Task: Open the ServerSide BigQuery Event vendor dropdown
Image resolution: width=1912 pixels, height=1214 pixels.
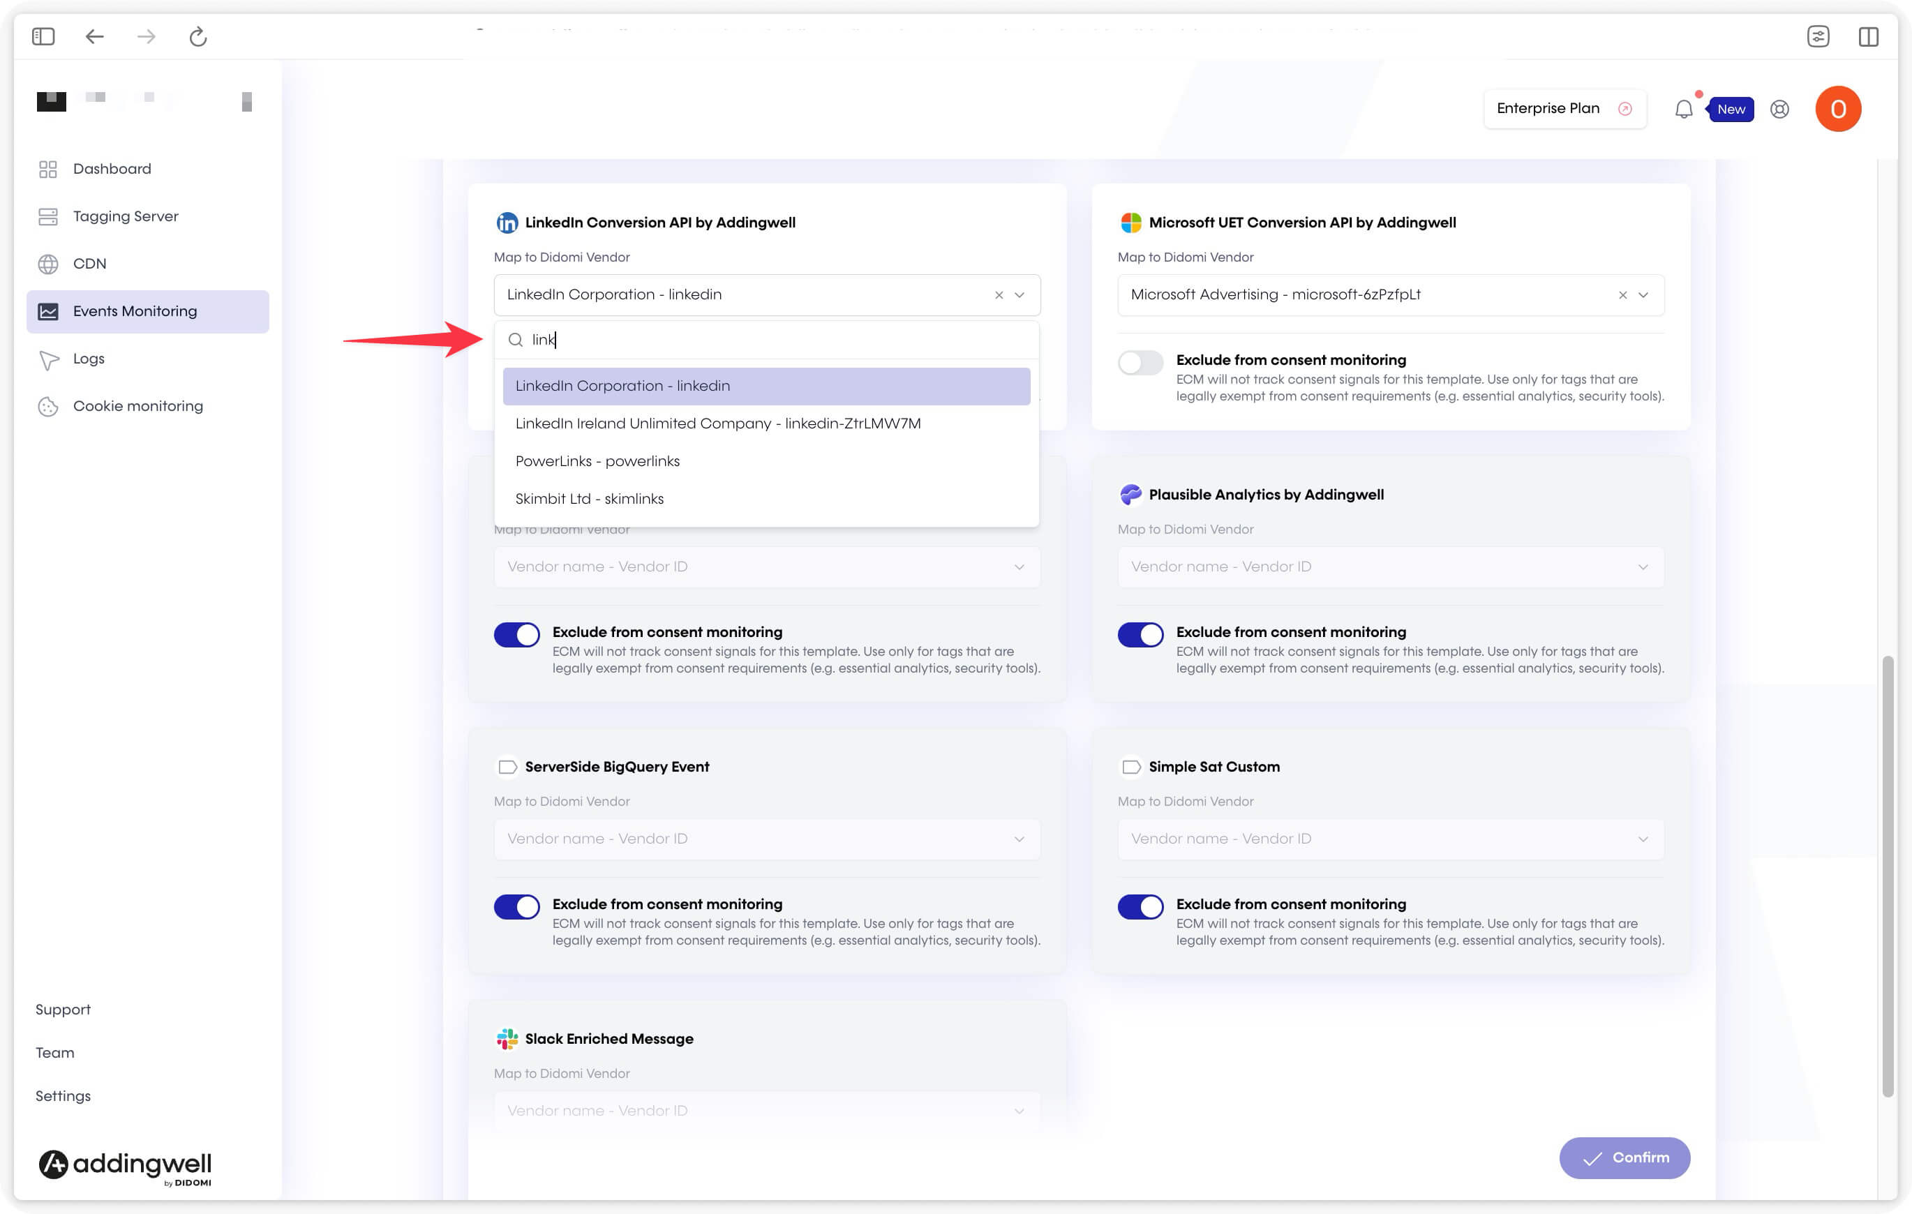Action: click(767, 839)
